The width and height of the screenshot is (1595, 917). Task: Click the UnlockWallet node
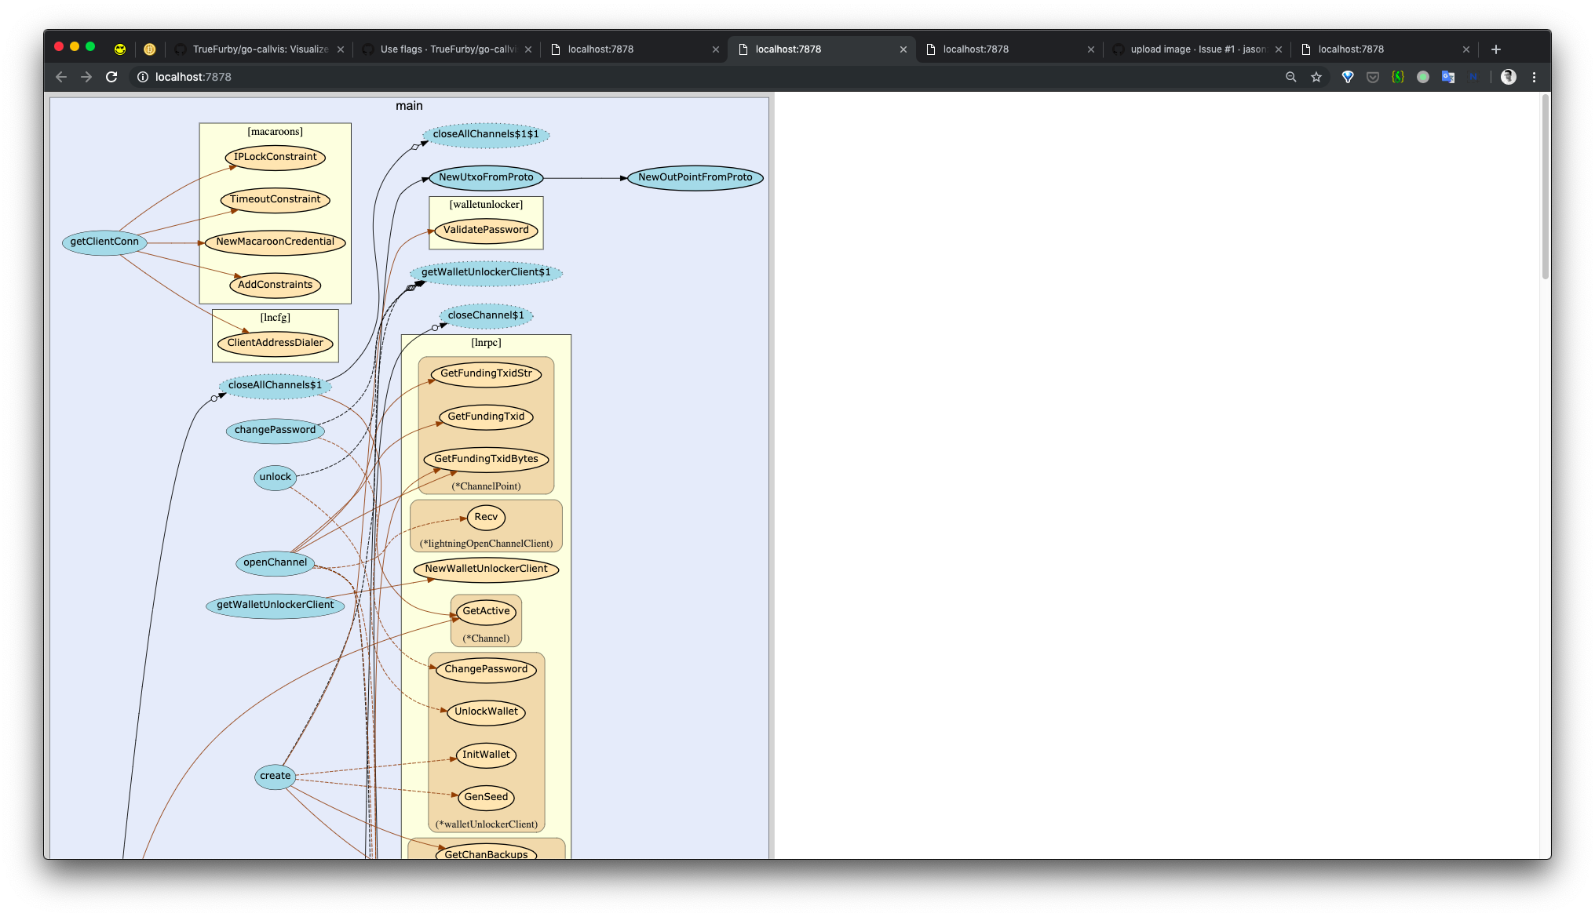486,711
